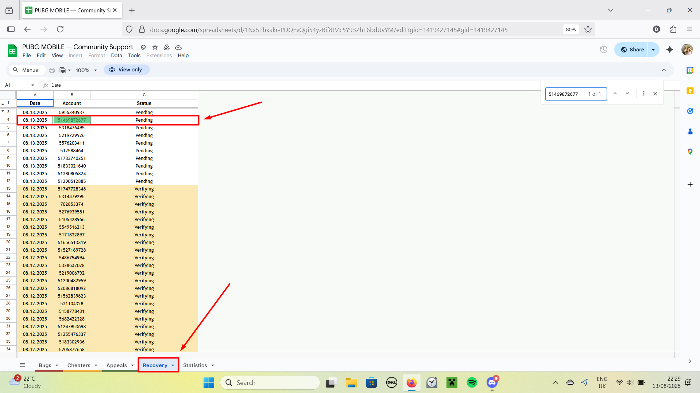Open the Tools menu
The height and width of the screenshot is (393, 700).
coord(134,55)
